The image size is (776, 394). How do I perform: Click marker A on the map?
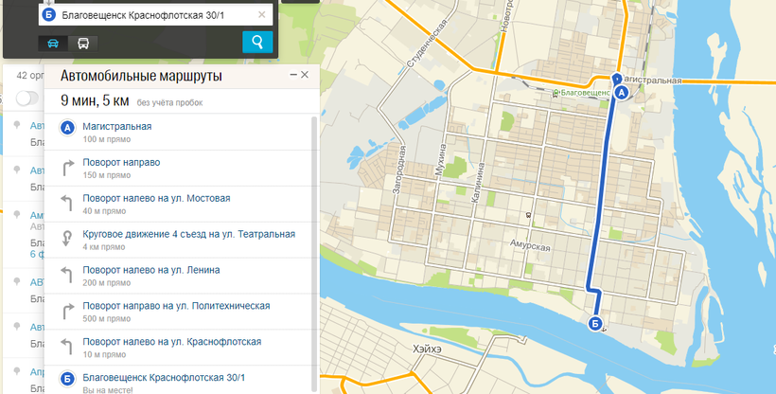(621, 93)
